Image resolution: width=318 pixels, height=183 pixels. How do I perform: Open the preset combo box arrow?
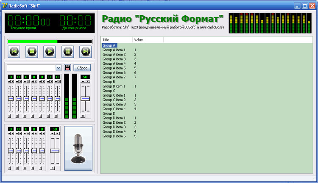pyautogui.click(x=59, y=68)
